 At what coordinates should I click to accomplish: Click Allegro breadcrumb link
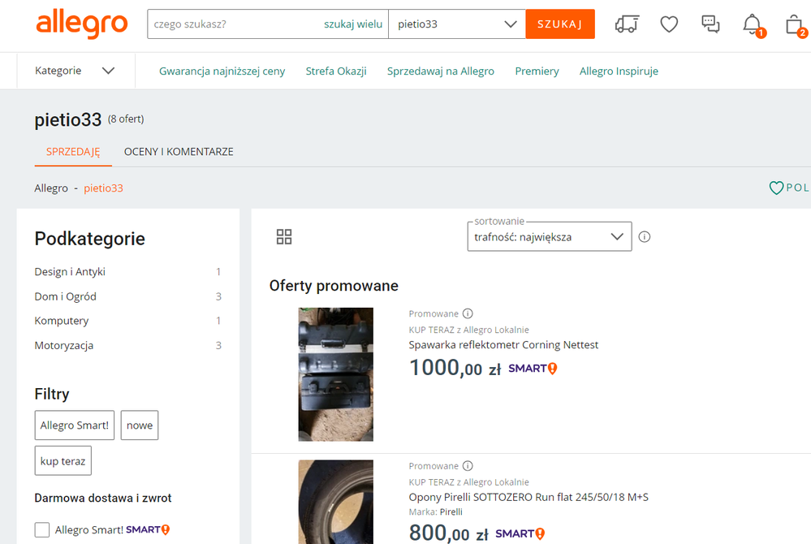(51, 188)
